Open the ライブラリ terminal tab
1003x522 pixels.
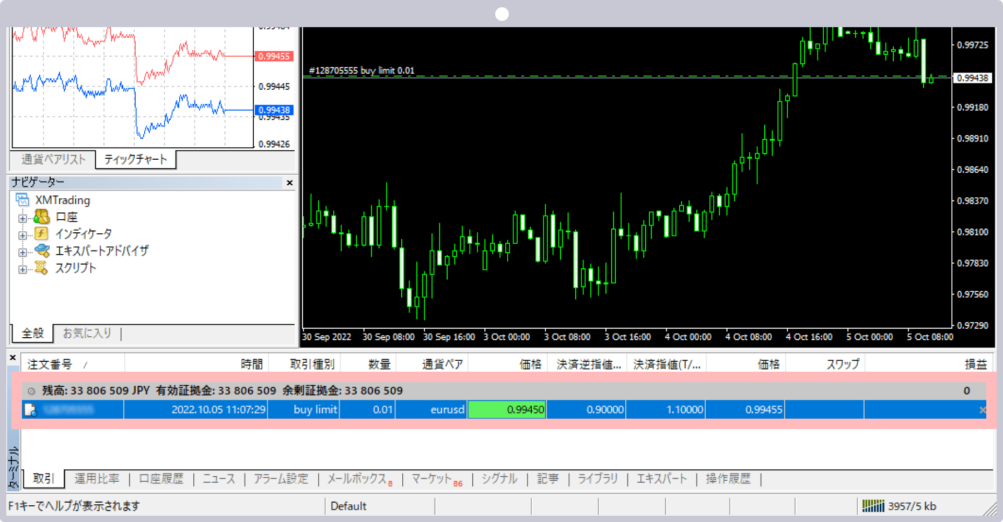pos(598,479)
